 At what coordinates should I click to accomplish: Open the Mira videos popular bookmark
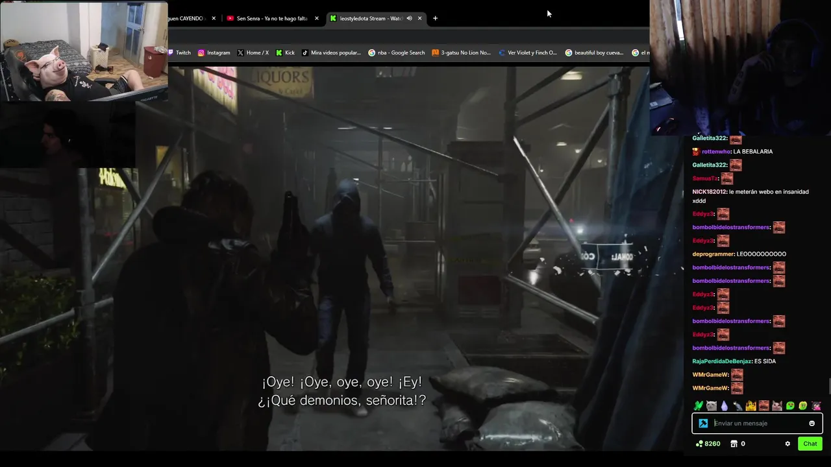pos(331,53)
